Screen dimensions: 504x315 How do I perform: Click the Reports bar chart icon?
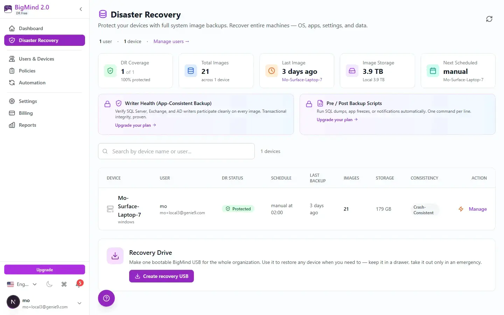click(12, 125)
